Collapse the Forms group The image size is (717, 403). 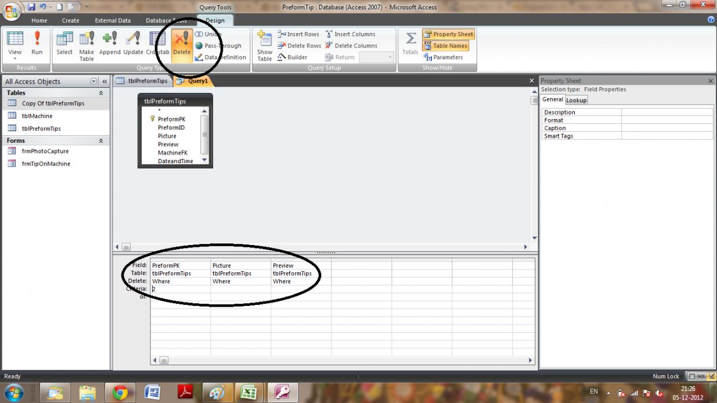coord(101,141)
